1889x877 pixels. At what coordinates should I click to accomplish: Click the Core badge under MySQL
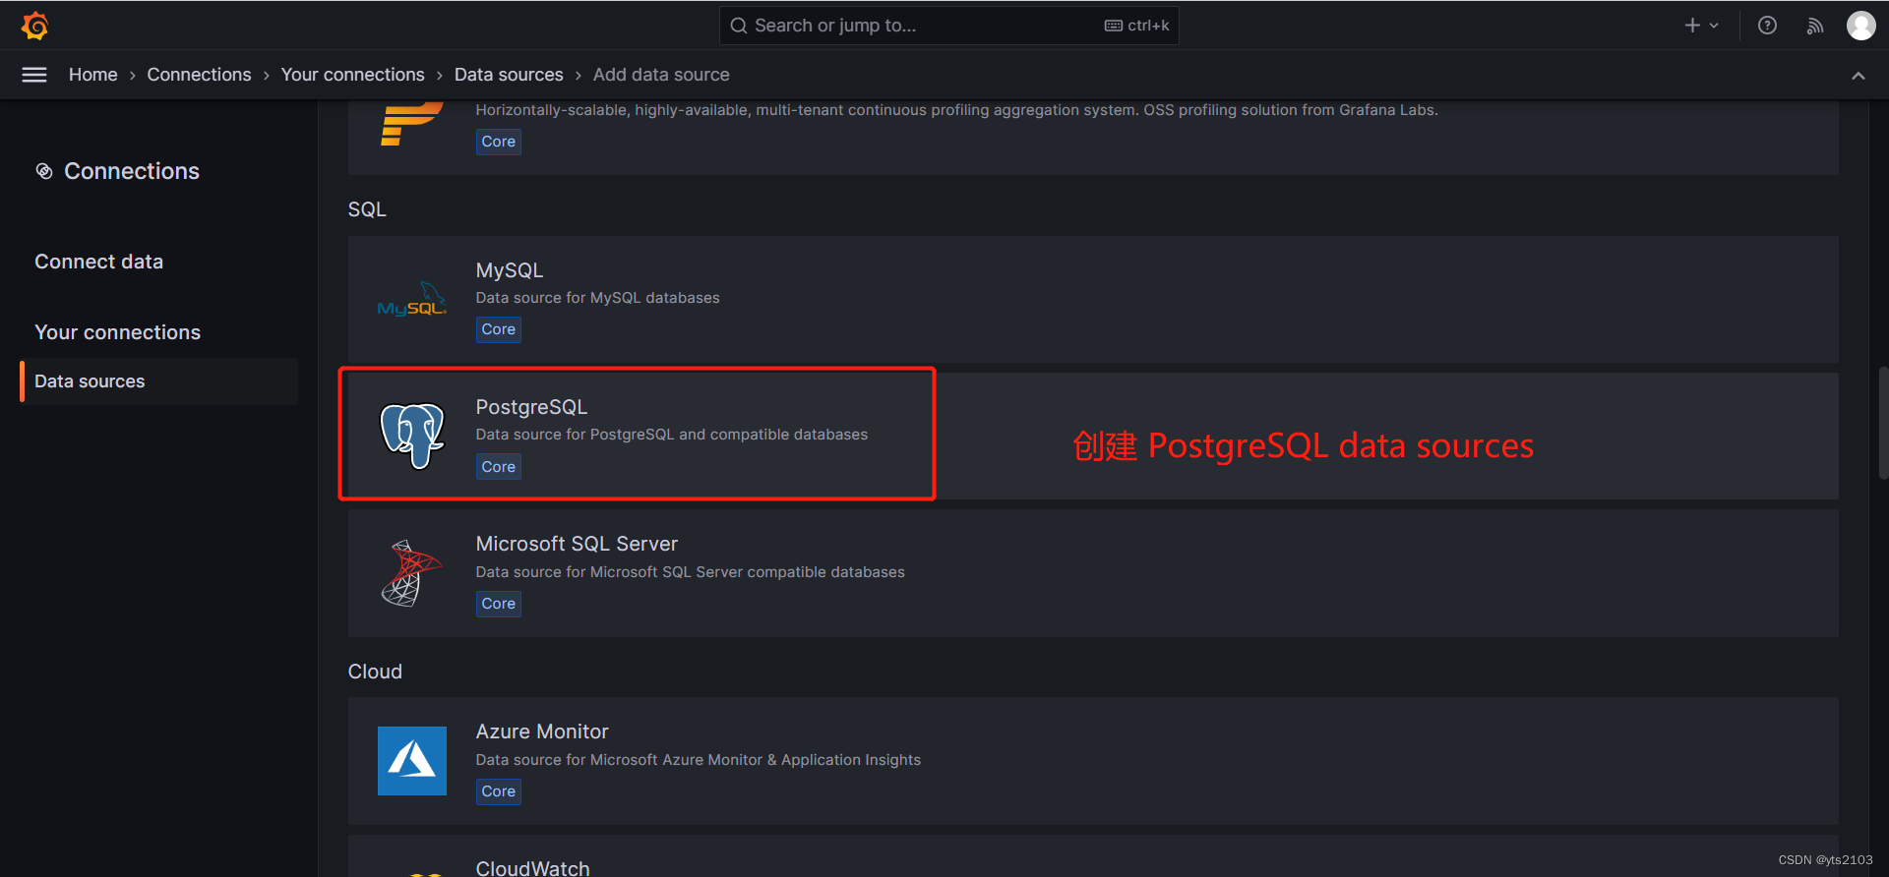coord(498,329)
